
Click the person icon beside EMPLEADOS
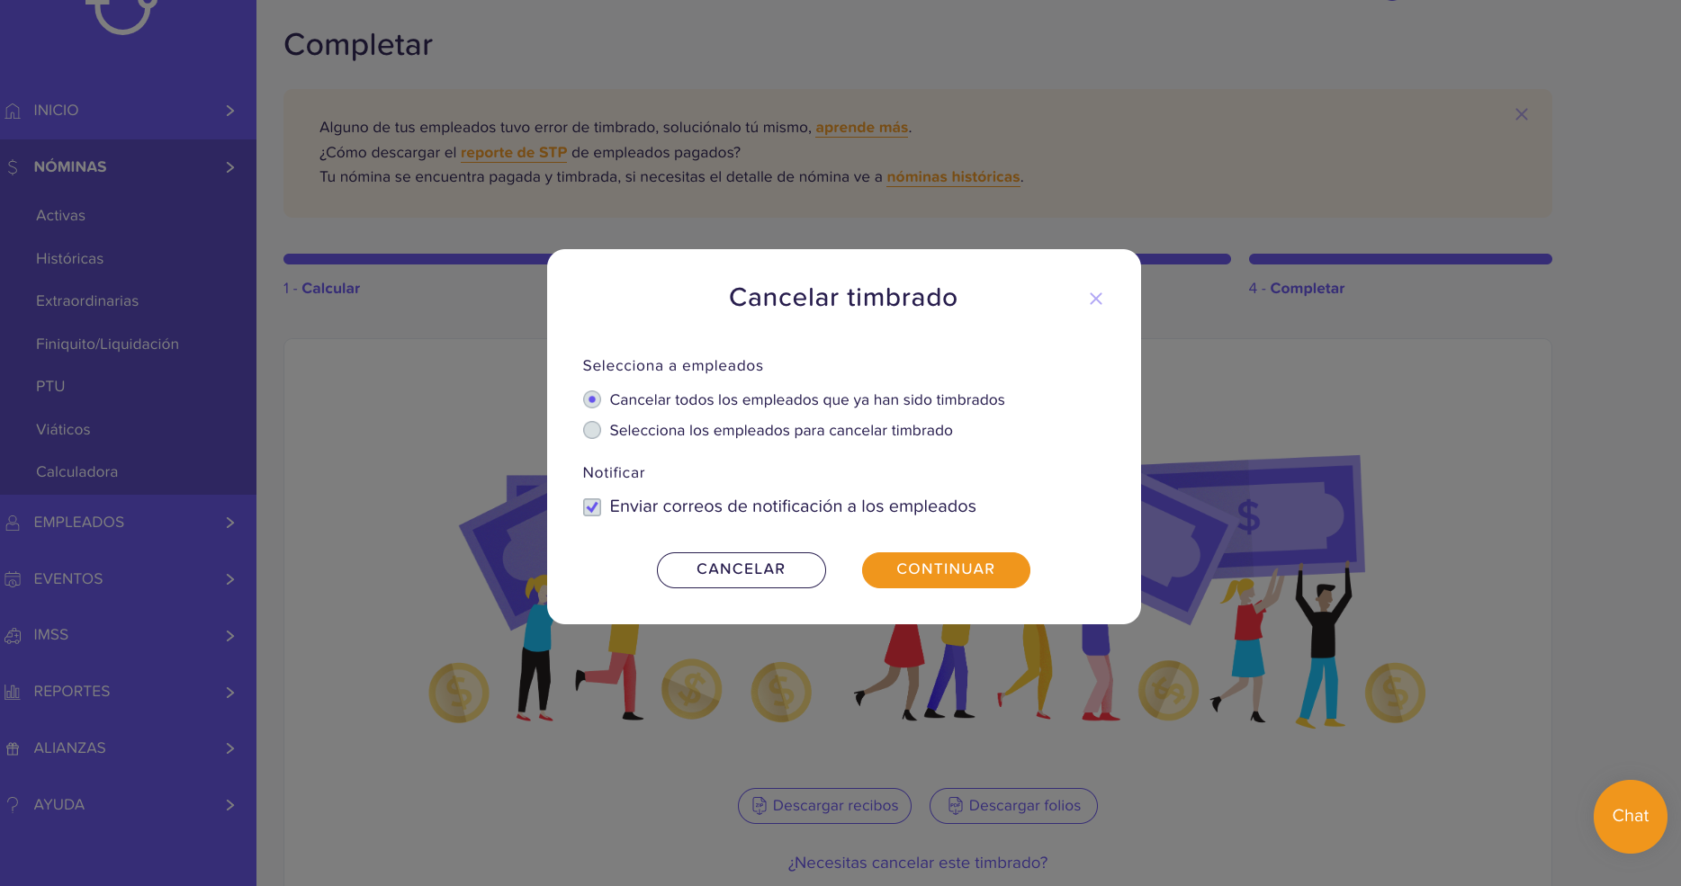[13, 523]
